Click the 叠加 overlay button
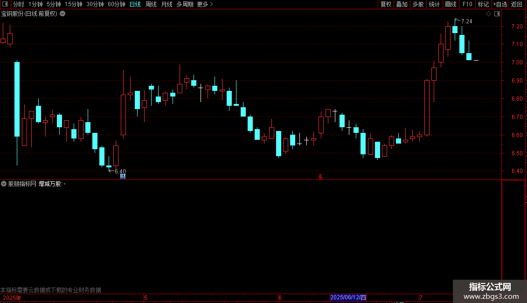Viewport: 527px width, 303px height. [x=402, y=4]
